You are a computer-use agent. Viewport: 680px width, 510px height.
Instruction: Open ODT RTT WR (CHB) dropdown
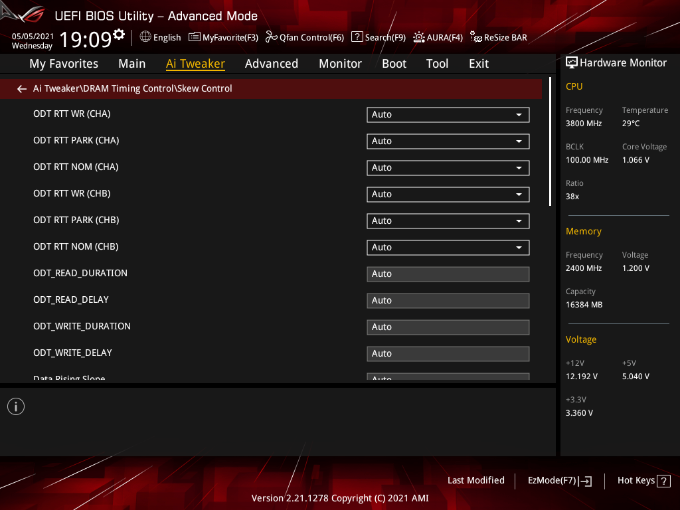tap(448, 195)
